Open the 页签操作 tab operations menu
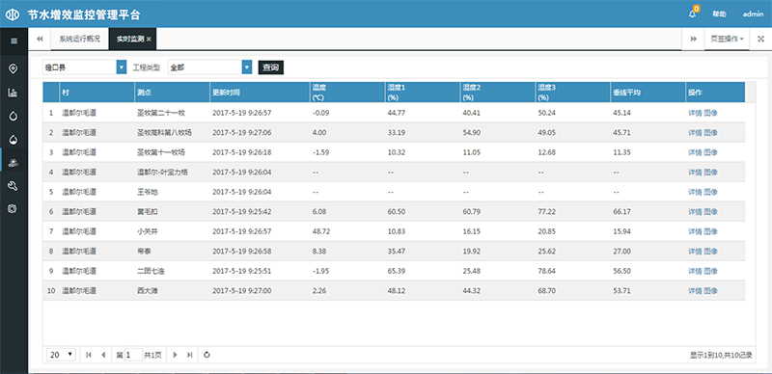Image resolution: width=772 pixels, height=374 pixels. point(727,39)
